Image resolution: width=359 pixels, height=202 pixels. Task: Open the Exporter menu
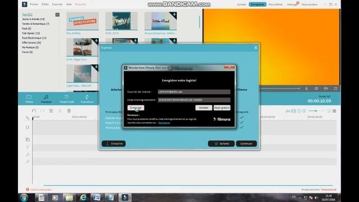57,4
